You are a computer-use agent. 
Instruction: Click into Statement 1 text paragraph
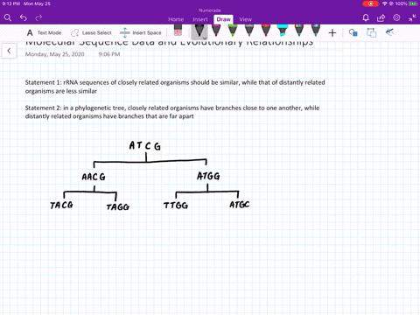(x=175, y=87)
